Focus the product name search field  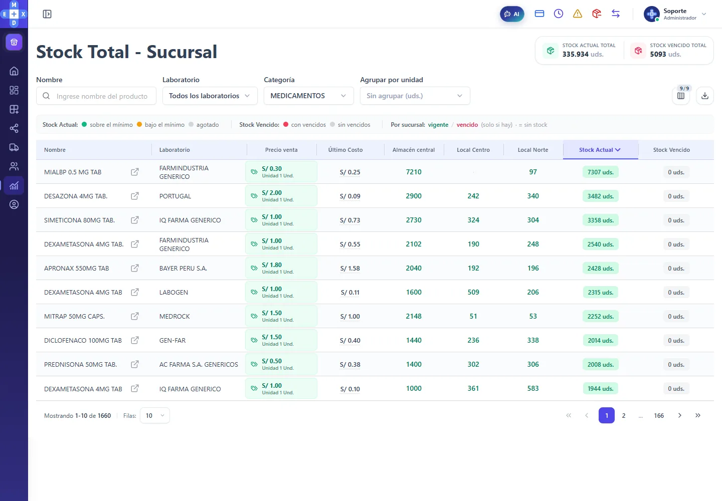click(96, 96)
